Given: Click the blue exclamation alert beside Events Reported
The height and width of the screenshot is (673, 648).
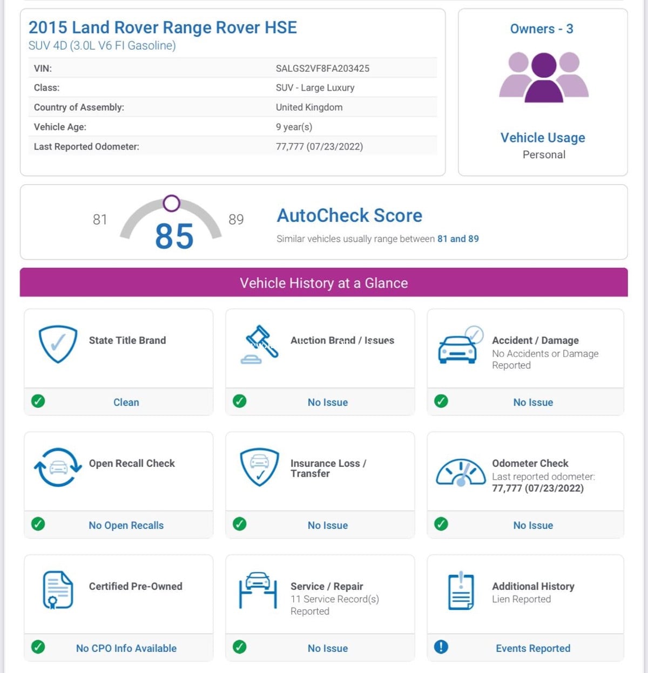Looking at the screenshot, I should pyautogui.click(x=441, y=647).
